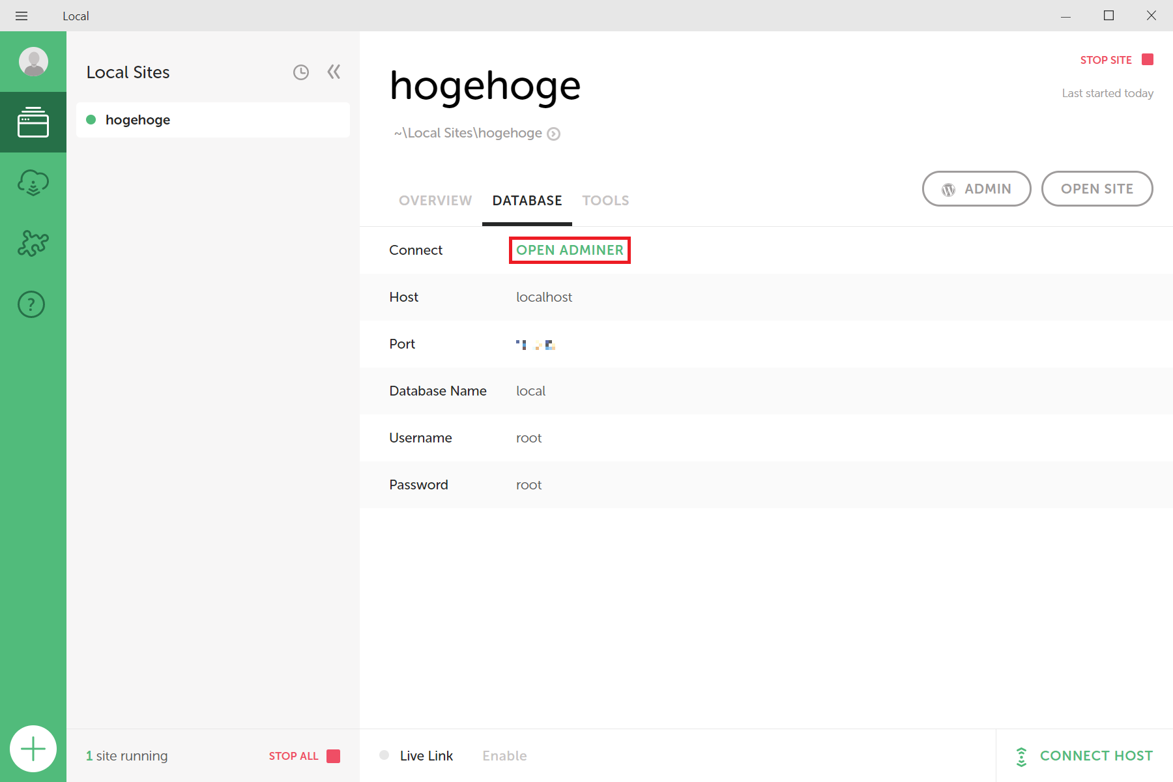Open Adminer database connection

pyautogui.click(x=570, y=250)
